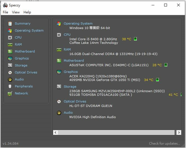This screenshot has width=186, height=148.
Task: Click green temperature indicator beside motherboard 28 °C
Action: (x=166, y=65)
